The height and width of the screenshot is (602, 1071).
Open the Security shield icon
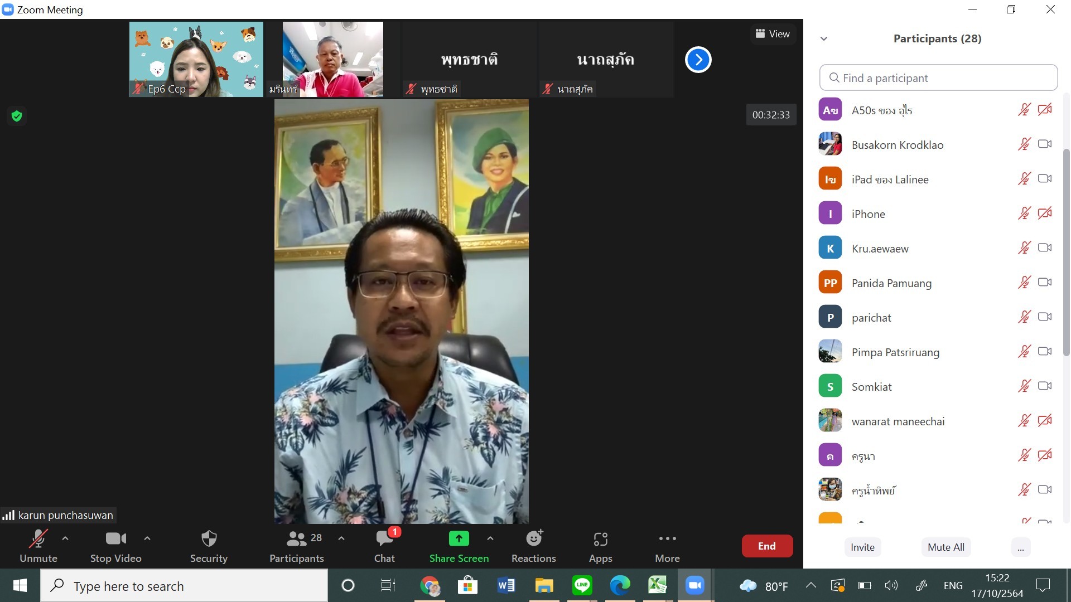[209, 539]
